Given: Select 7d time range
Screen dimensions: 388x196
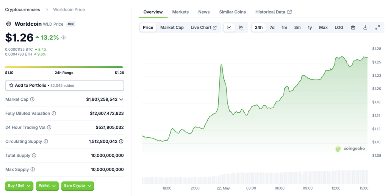Looking at the screenshot, I should pos(272,28).
